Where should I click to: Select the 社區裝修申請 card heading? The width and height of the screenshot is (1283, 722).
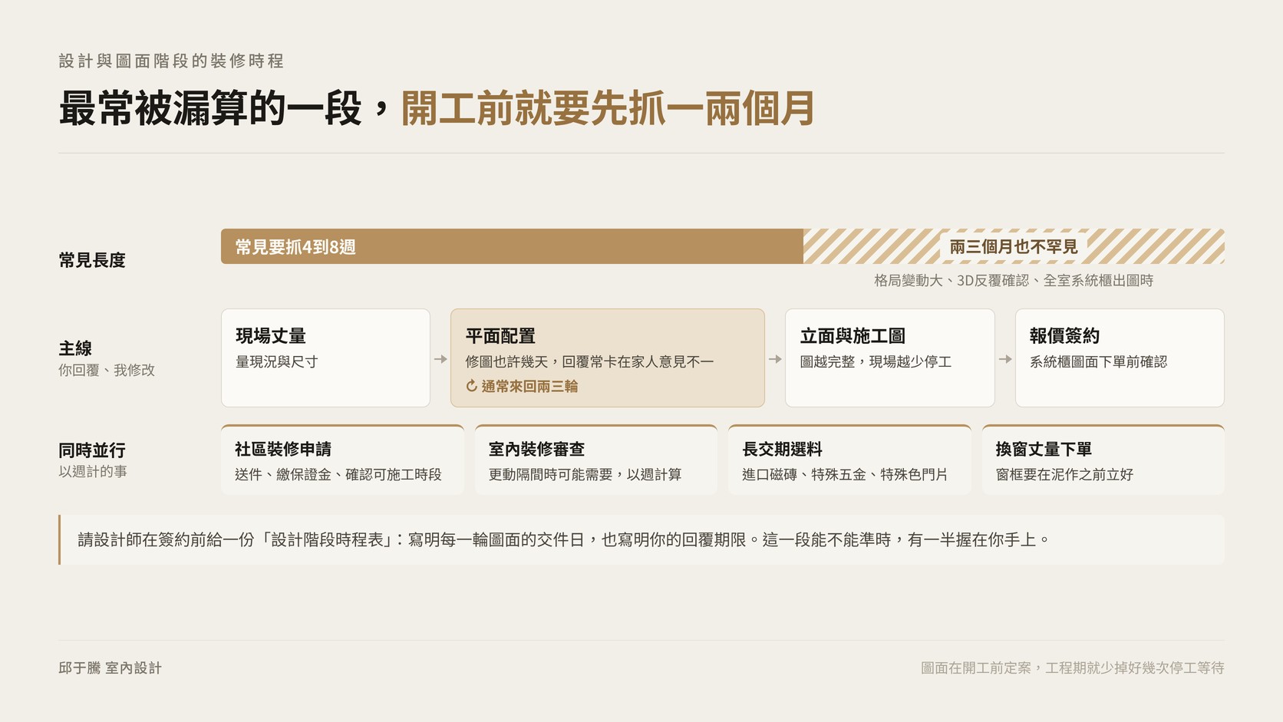click(283, 449)
